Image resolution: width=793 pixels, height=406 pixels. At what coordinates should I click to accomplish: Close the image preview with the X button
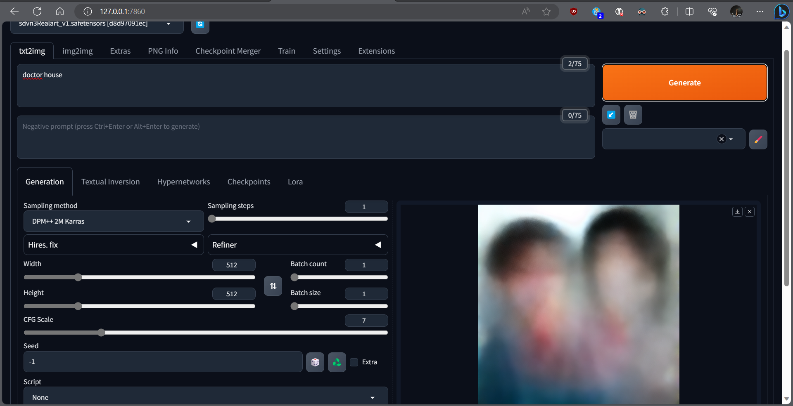[x=750, y=211]
